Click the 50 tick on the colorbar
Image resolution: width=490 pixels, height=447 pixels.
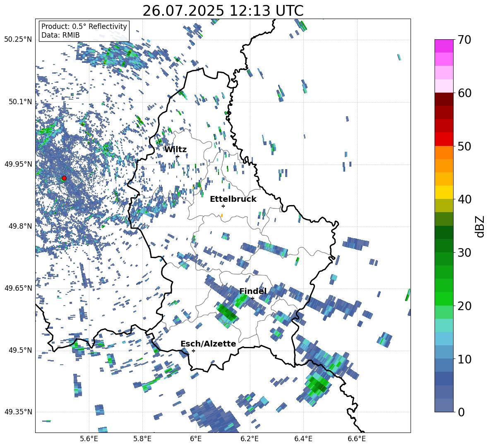point(464,146)
